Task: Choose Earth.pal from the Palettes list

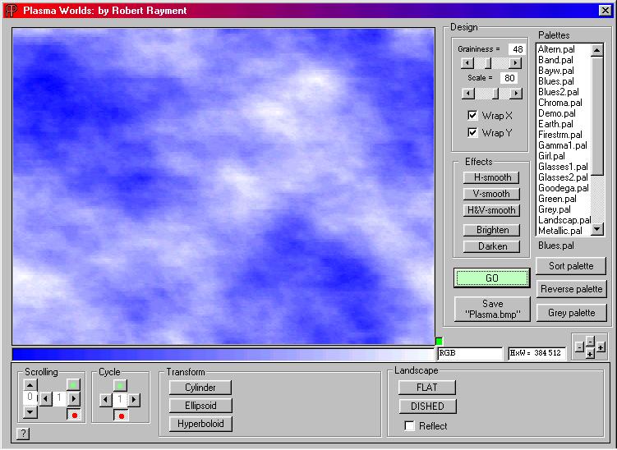Action: coord(555,124)
